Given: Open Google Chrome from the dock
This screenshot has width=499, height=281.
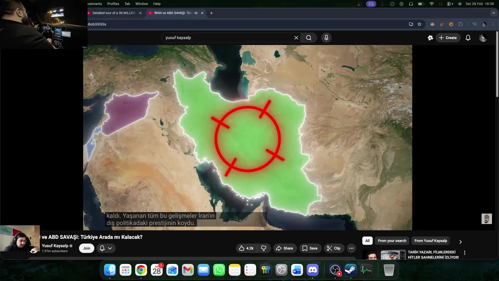Looking at the screenshot, I should 141,270.
